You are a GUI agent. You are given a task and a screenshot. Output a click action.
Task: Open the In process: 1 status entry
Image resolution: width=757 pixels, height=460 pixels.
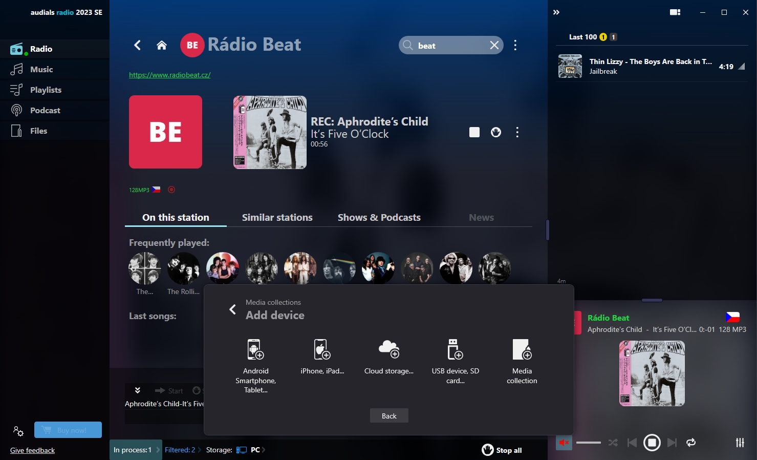click(x=136, y=450)
